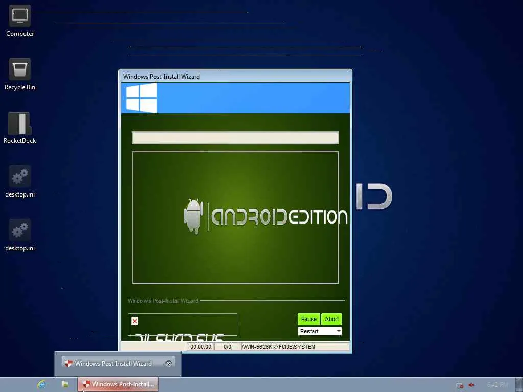Close the taskbar preview with its X button

[x=169, y=363]
